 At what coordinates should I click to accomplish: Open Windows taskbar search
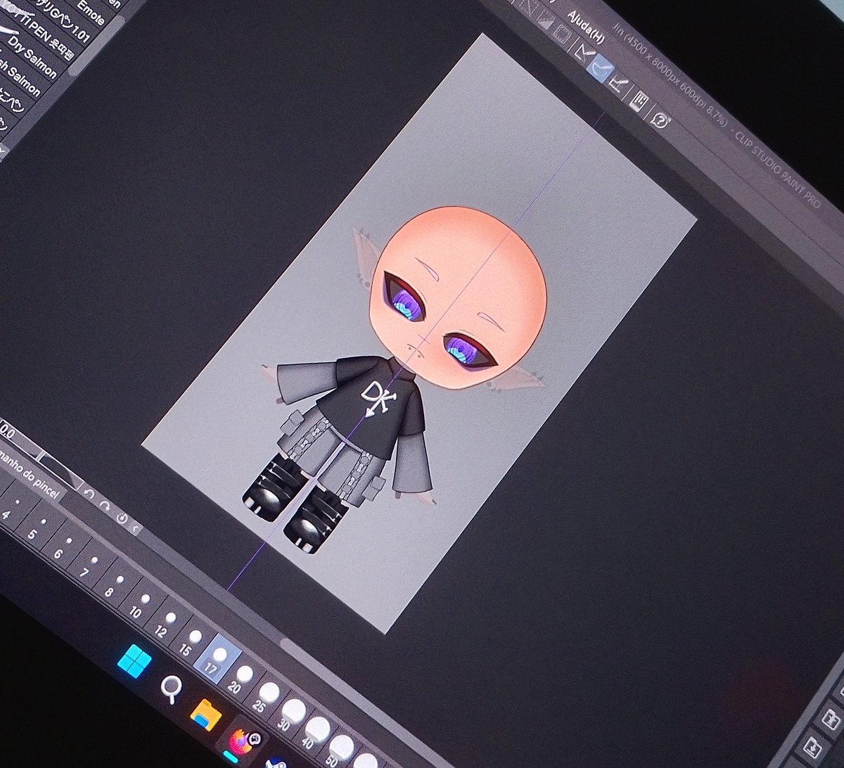tap(171, 689)
